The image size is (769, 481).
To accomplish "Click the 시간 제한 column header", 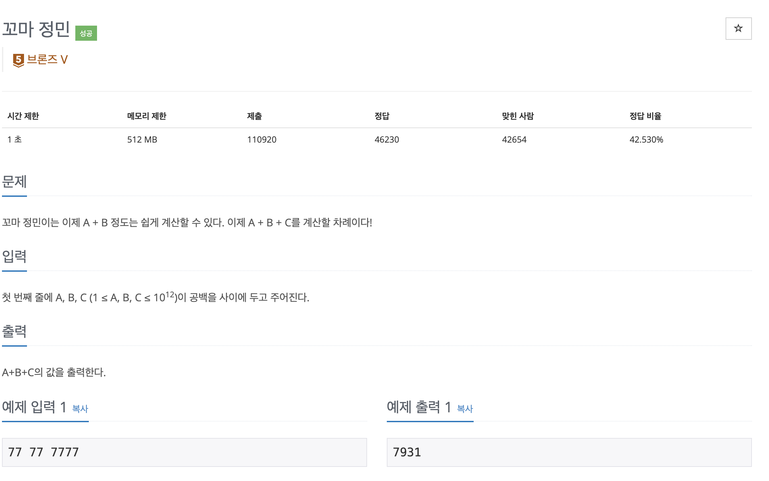I will coord(23,116).
